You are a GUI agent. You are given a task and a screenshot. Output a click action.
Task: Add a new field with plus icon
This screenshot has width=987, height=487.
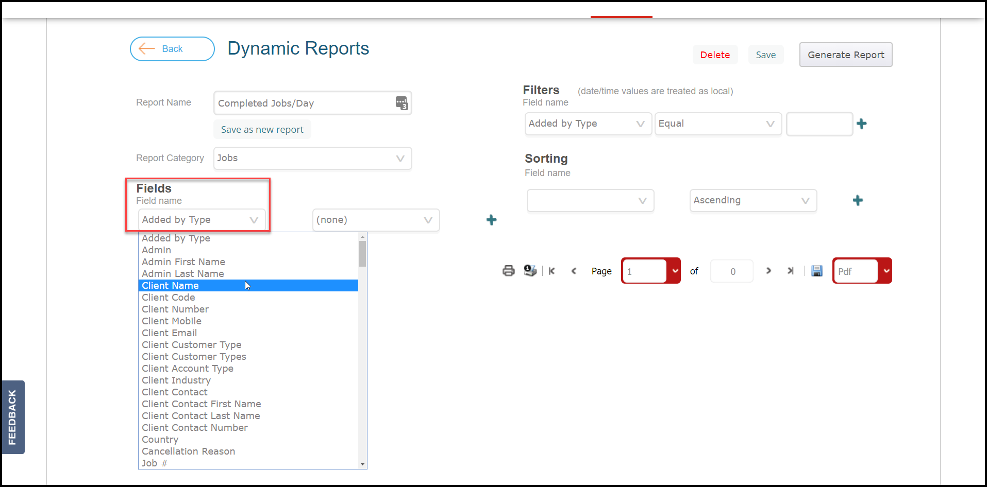tap(492, 220)
